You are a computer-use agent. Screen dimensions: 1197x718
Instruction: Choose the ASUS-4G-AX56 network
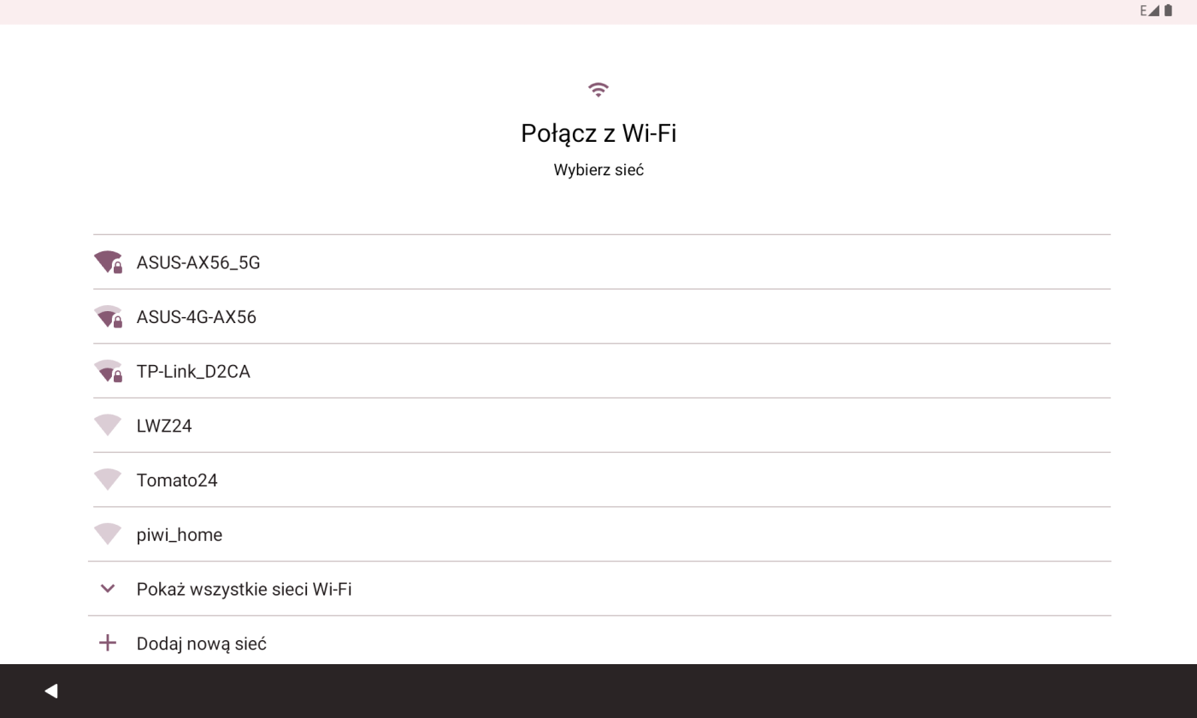coord(197,317)
